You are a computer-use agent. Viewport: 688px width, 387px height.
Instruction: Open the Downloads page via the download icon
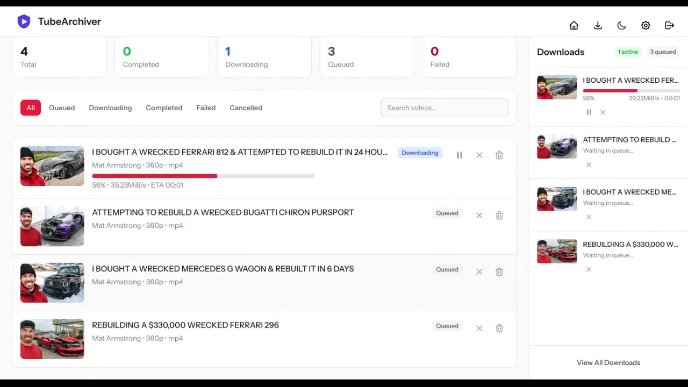[x=597, y=25]
